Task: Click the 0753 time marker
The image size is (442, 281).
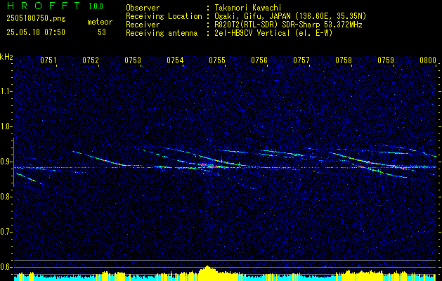Action: pos(133,60)
